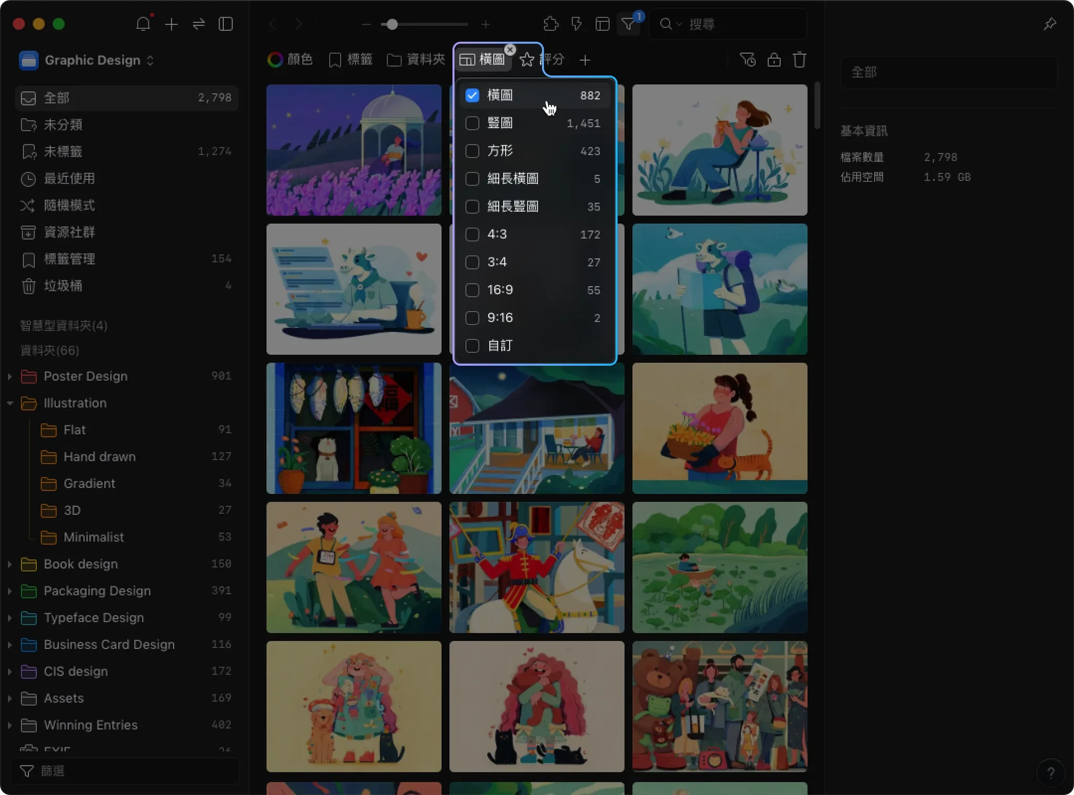Screen dimensions: 1074x795
Task: Click the filter history funnel-clock icon
Action: [747, 60]
